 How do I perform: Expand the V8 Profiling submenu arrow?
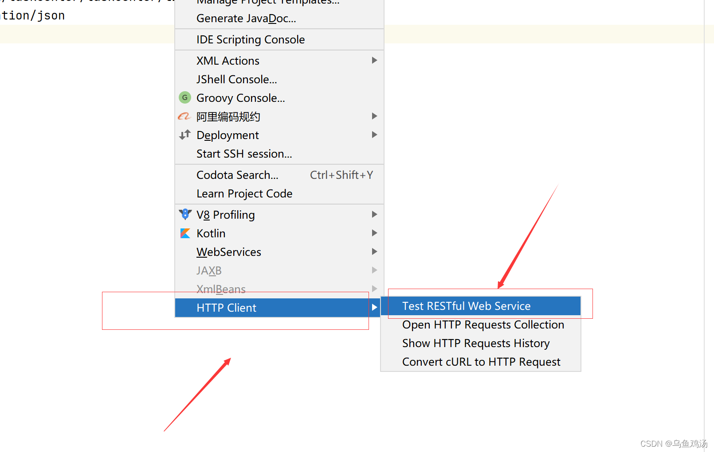[374, 214]
